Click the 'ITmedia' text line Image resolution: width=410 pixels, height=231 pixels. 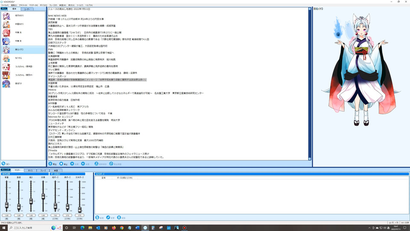pos(53,151)
